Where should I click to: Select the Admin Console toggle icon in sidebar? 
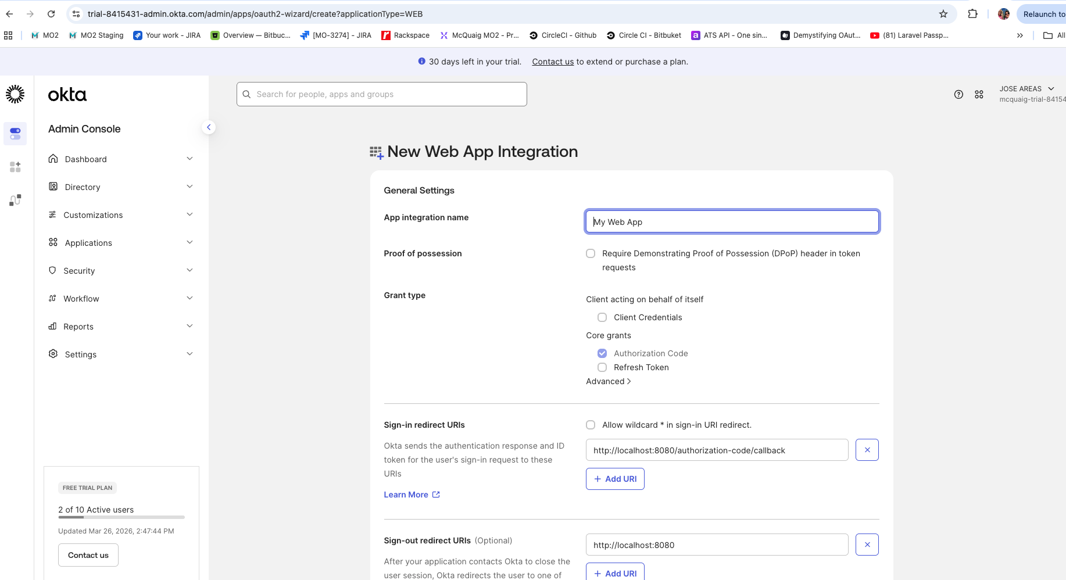(x=15, y=133)
